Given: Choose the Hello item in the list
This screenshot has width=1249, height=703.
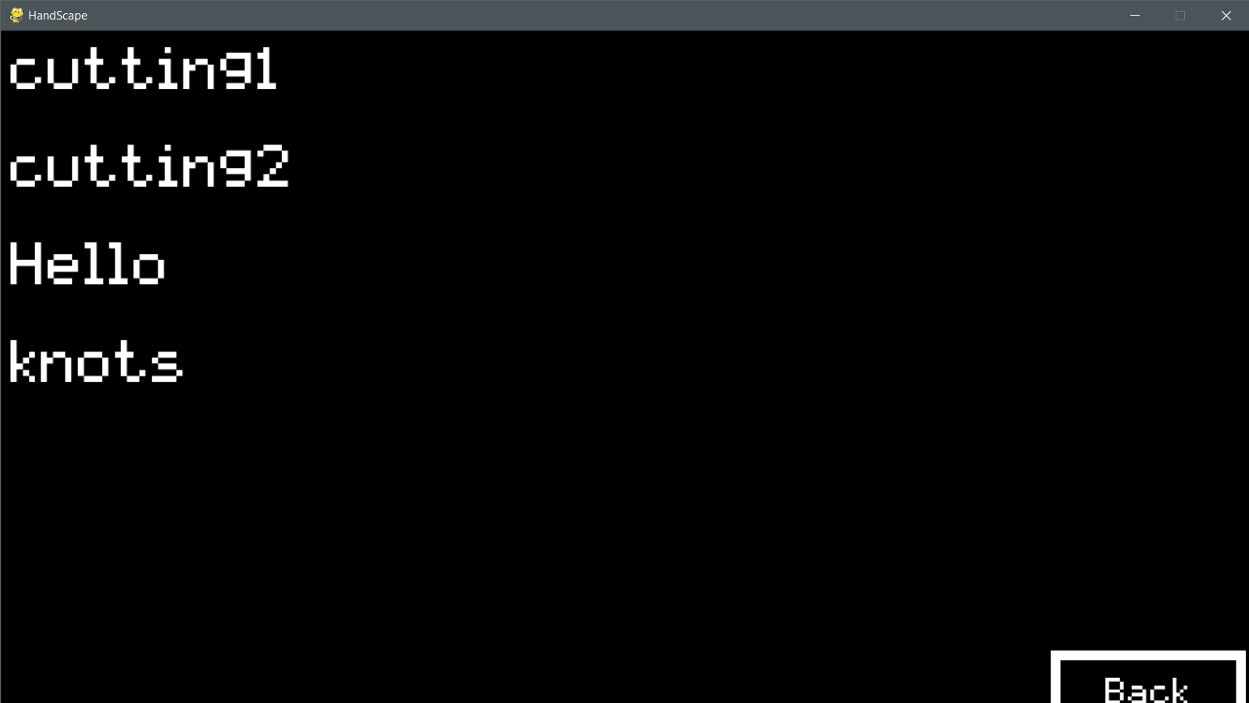Looking at the screenshot, I should click(x=87, y=263).
